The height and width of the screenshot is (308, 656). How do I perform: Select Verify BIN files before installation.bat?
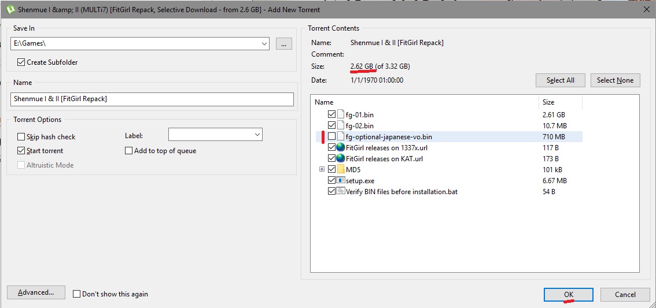(401, 191)
